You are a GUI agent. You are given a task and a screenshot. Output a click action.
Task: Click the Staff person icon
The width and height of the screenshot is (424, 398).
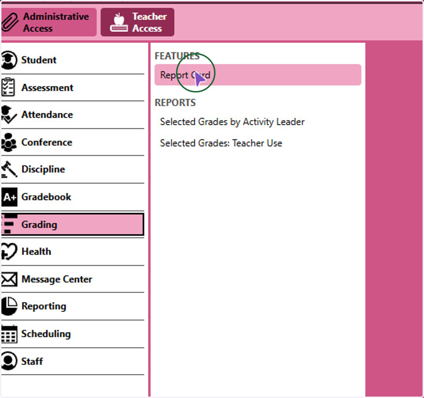point(9,361)
